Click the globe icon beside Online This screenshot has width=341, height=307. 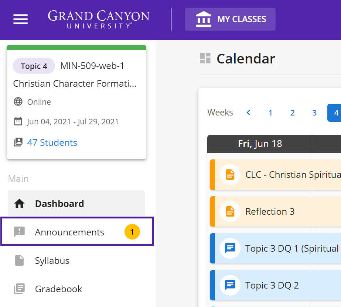18,101
